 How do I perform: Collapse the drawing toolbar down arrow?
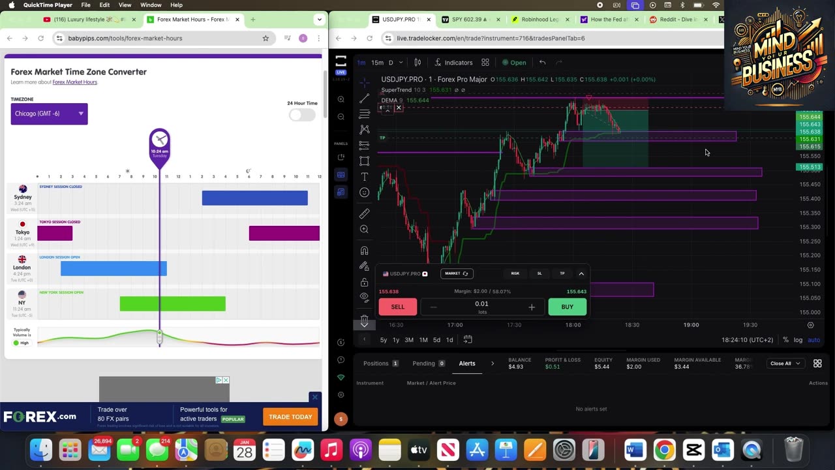point(365,324)
